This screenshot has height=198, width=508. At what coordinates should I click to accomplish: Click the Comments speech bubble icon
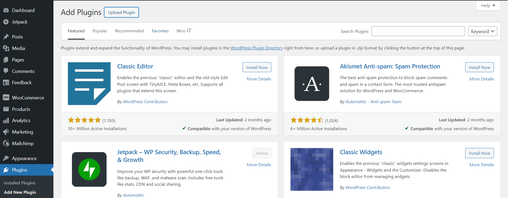[x=6, y=71]
